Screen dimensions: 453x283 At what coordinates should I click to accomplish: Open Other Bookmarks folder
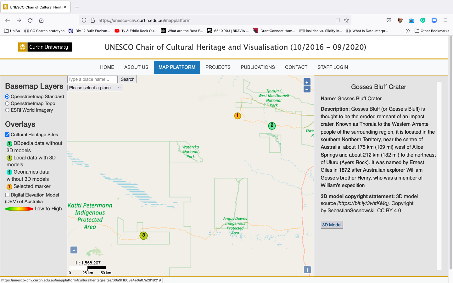coord(432,31)
